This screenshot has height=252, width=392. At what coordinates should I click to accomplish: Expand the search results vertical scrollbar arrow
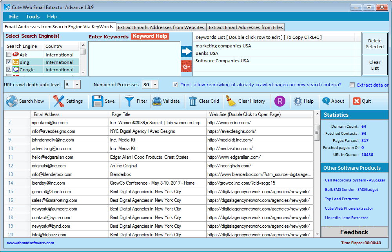317,114
